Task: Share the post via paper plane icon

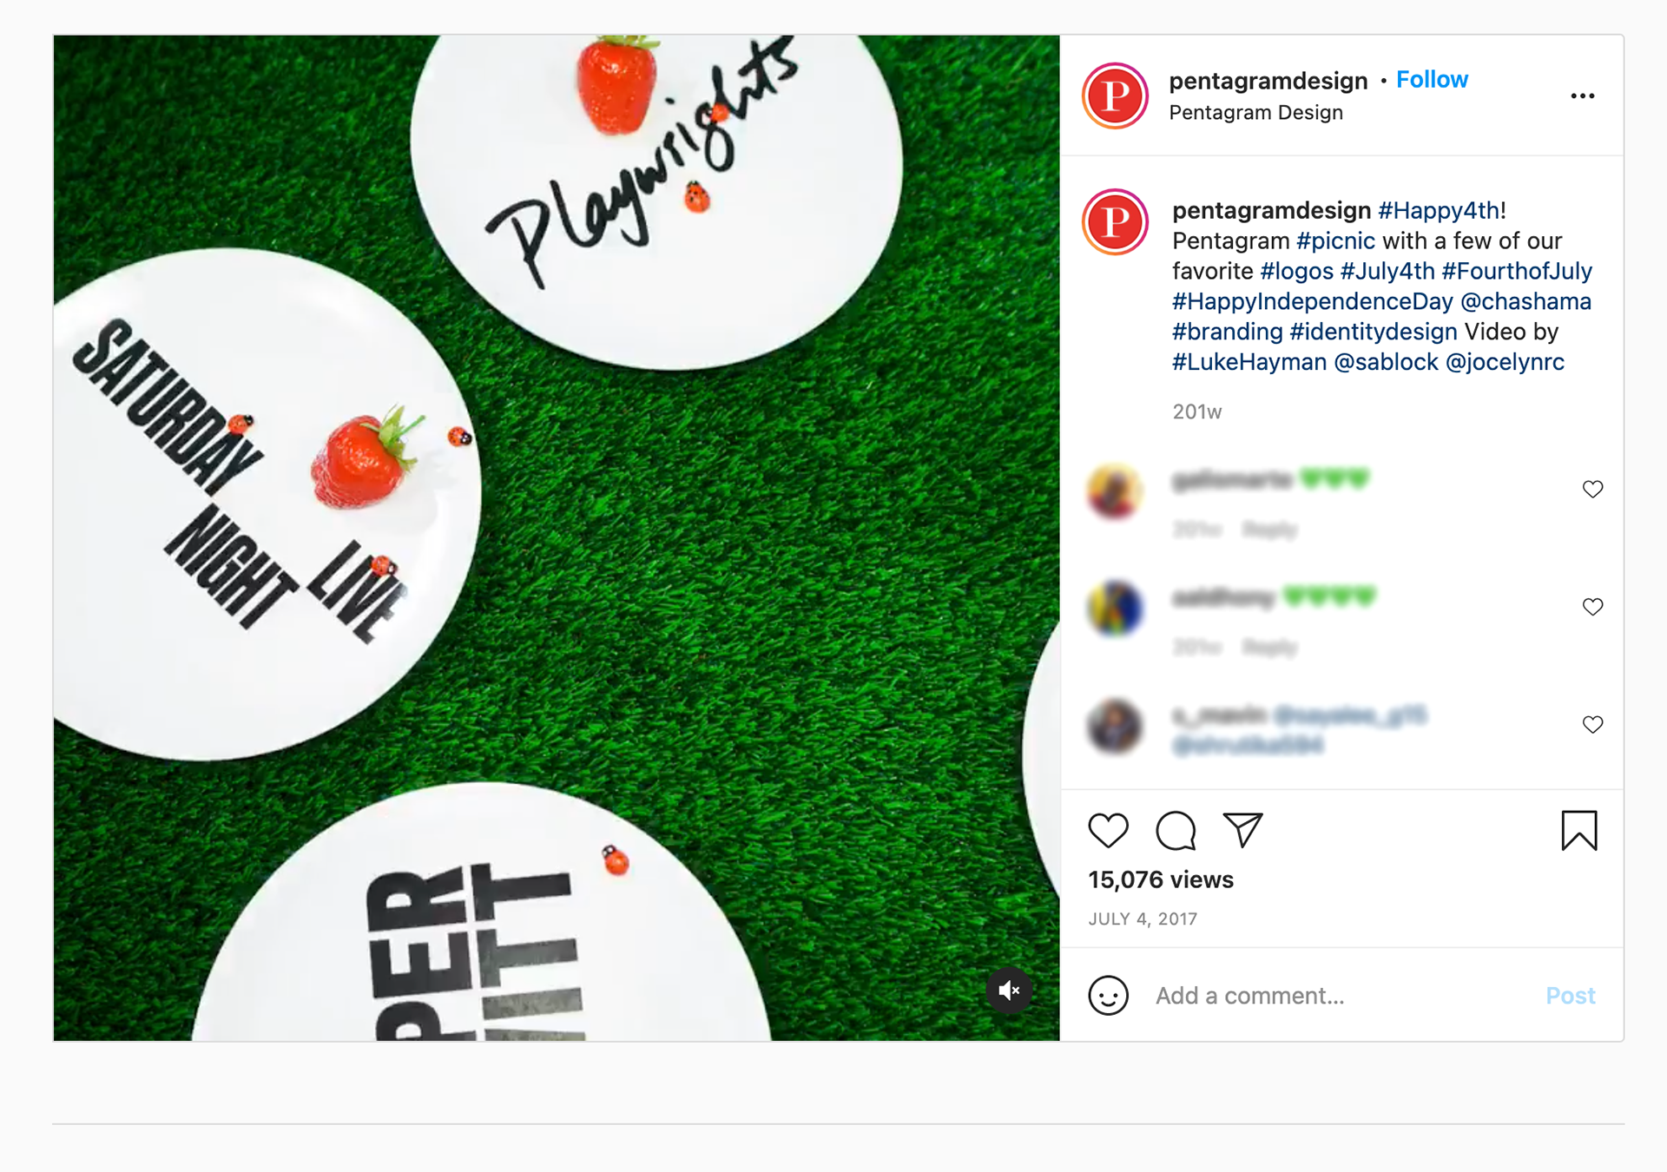Action: tap(1242, 830)
